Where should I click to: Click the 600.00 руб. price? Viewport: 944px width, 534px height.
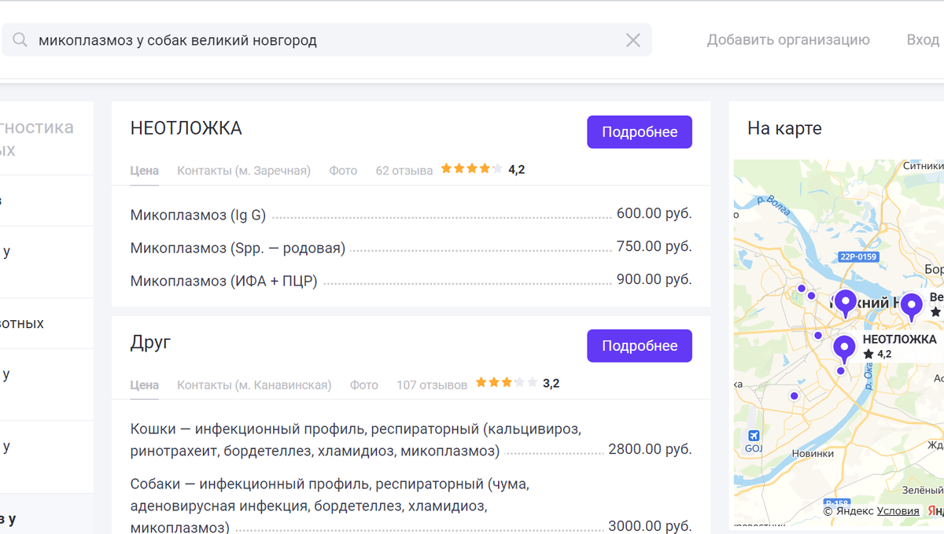(655, 214)
